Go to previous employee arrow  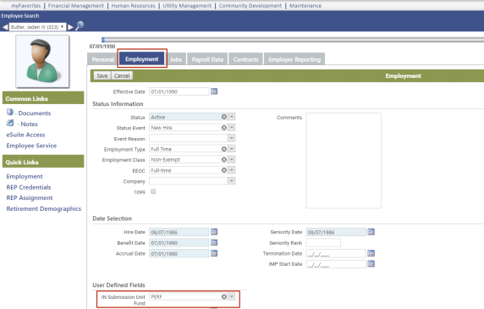coord(5,27)
